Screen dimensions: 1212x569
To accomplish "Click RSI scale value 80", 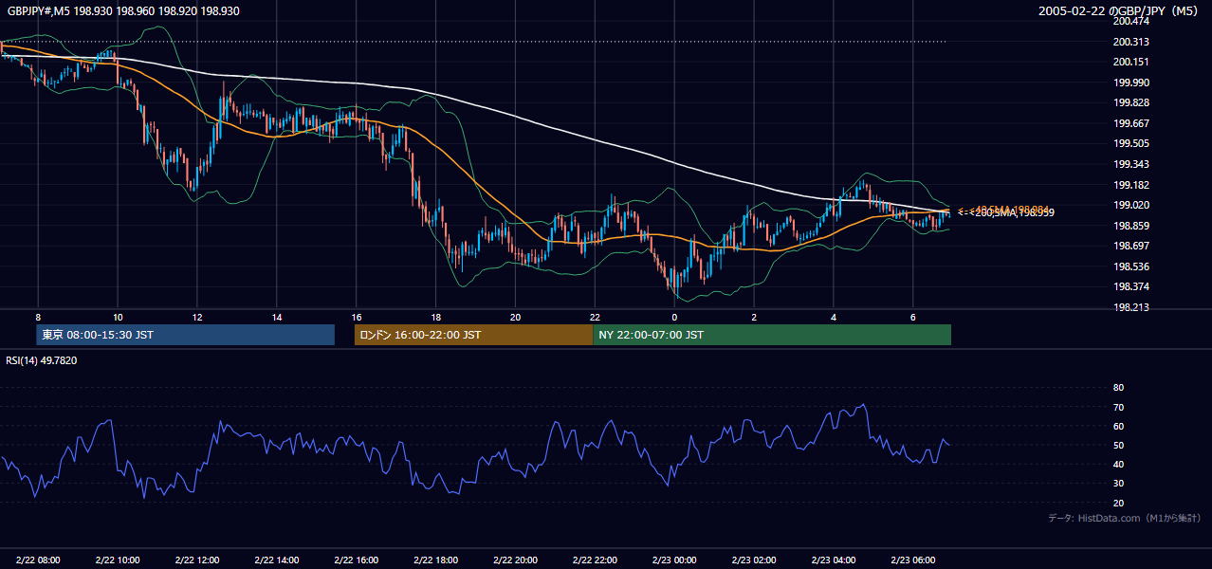I will tap(1118, 388).
